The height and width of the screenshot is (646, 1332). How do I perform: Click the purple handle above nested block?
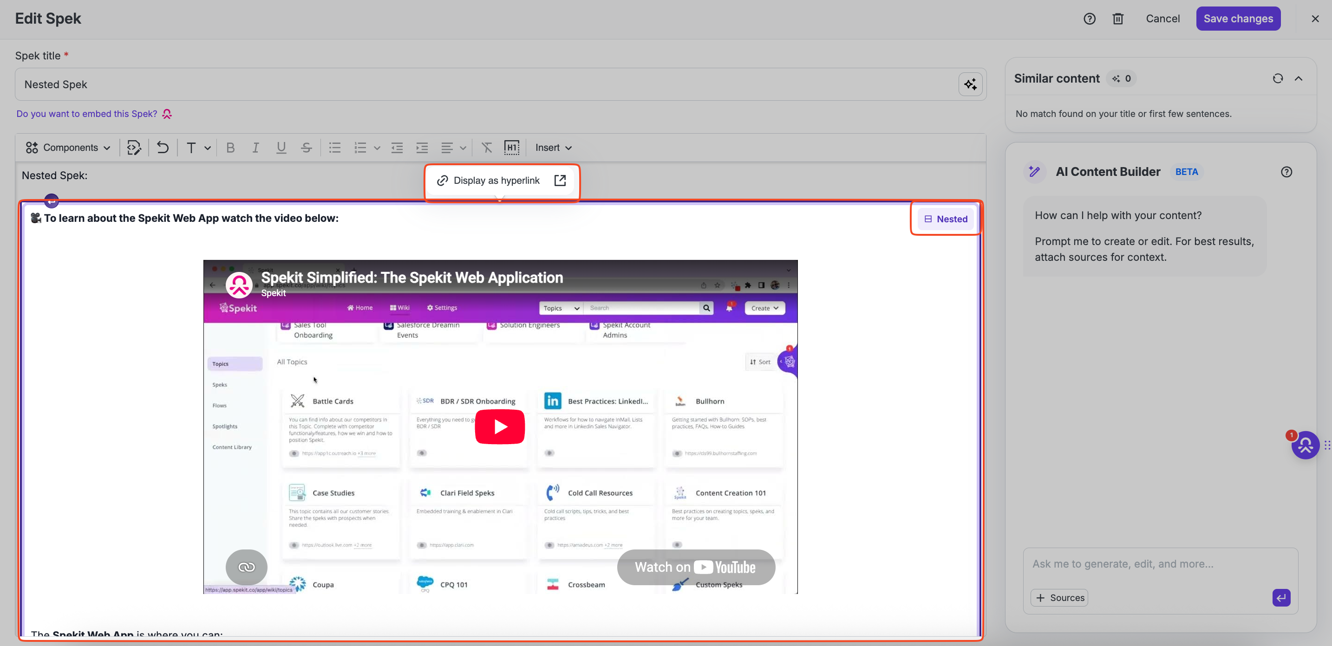(x=51, y=200)
